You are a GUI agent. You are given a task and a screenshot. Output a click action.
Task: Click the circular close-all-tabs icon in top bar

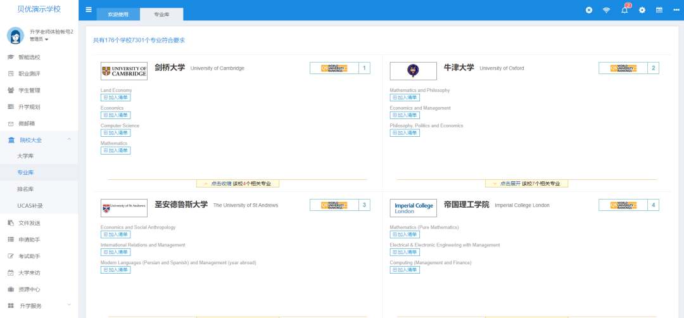(x=589, y=10)
